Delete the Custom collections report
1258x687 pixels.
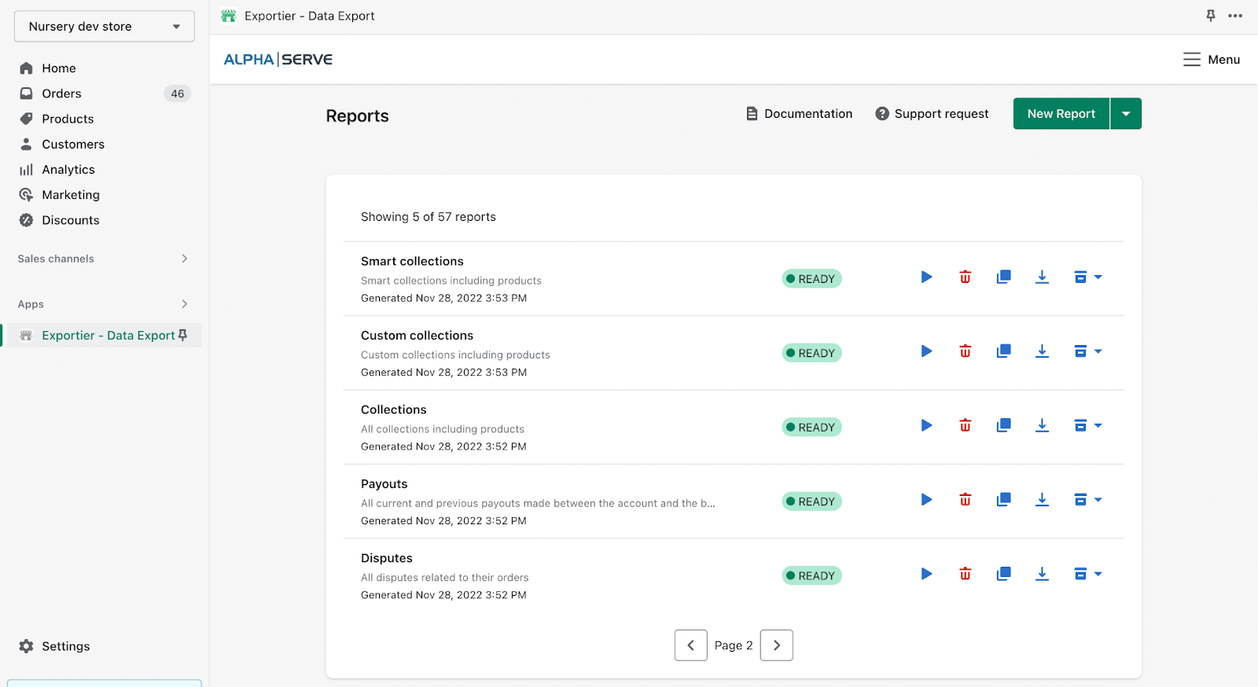pyautogui.click(x=965, y=351)
